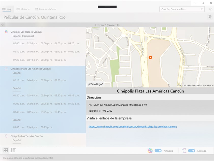
Task: Pick the 10:15 p. m. showtime
Action: (60, 112)
